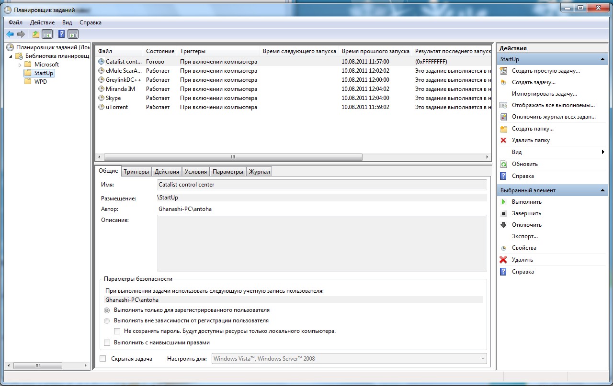This screenshot has width=613, height=386.
Task: Click the Экспорт action link
Action: pyautogui.click(x=525, y=236)
